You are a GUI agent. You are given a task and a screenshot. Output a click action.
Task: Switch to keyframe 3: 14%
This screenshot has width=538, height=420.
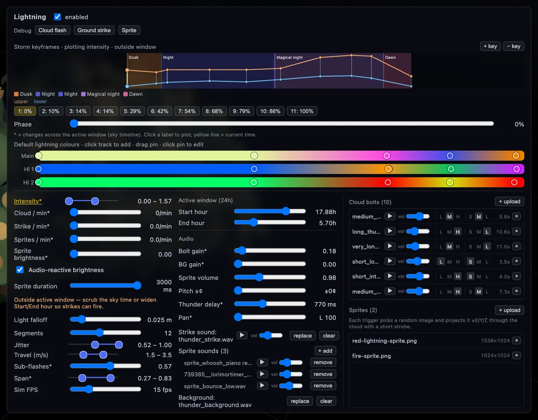pos(78,111)
